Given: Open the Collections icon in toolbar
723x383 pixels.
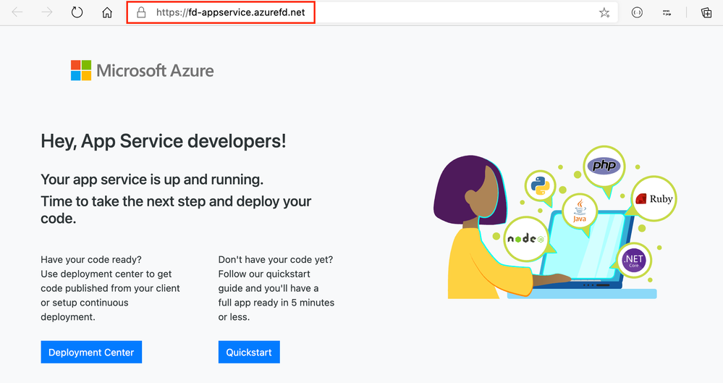Looking at the screenshot, I should point(706,12).
